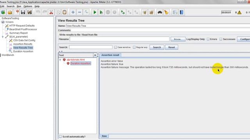Open the Help menu
Image resolution: width=250 pixels, height=140 pixels.
coord(37,6)
